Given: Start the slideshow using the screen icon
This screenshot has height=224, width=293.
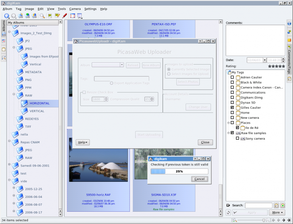Looking at the screenshot, I should [x=80, y=16].
